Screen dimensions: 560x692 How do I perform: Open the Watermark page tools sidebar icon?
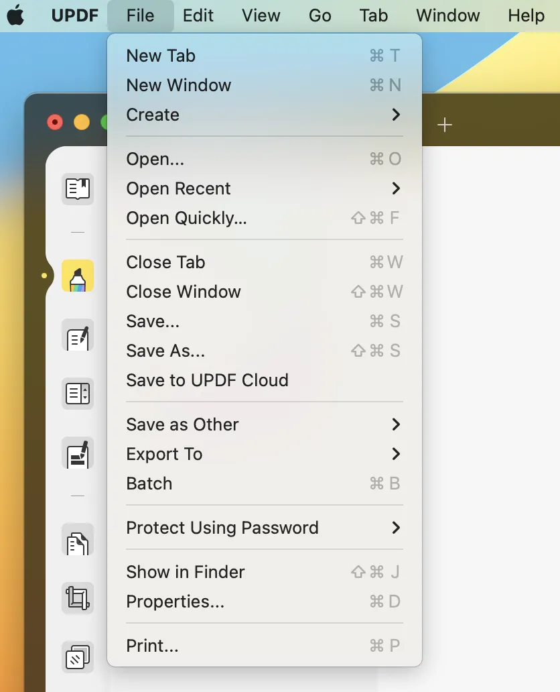pos(78,657)
